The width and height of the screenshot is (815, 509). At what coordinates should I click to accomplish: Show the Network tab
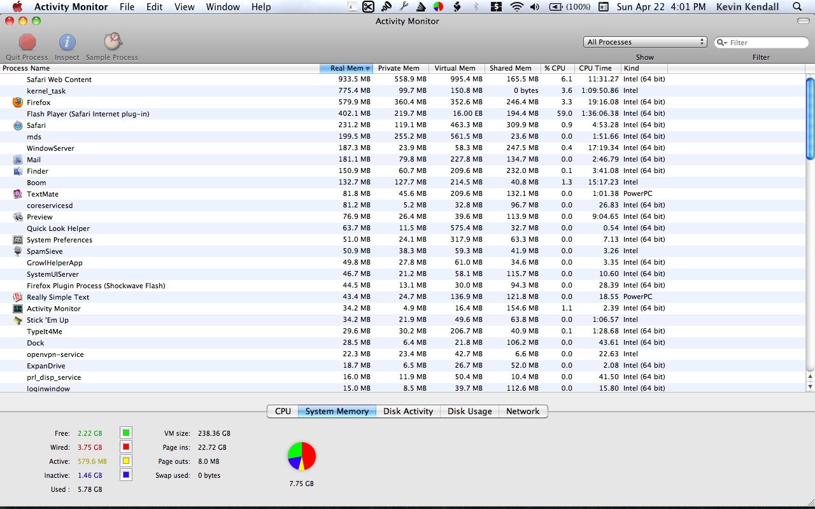point(523,412)
